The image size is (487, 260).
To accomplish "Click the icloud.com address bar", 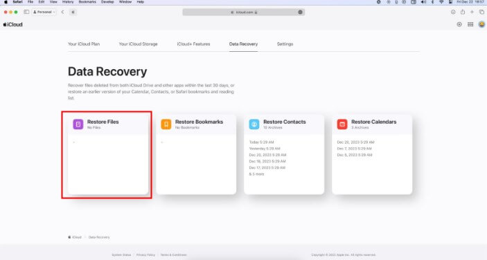I will point(244,12).
